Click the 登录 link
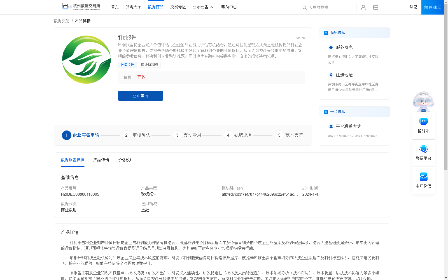Screen dimensions: 448x280 pyautogui.click(x=413, y=7)
